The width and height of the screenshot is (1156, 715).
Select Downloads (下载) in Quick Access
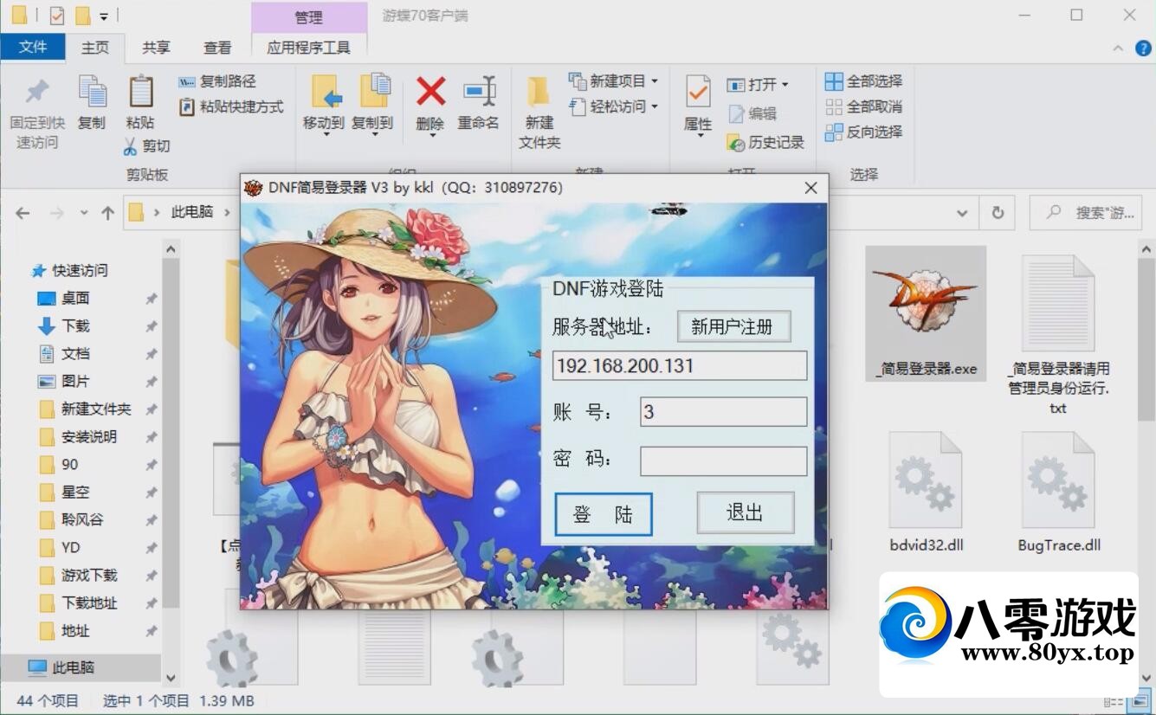(75, 326)
